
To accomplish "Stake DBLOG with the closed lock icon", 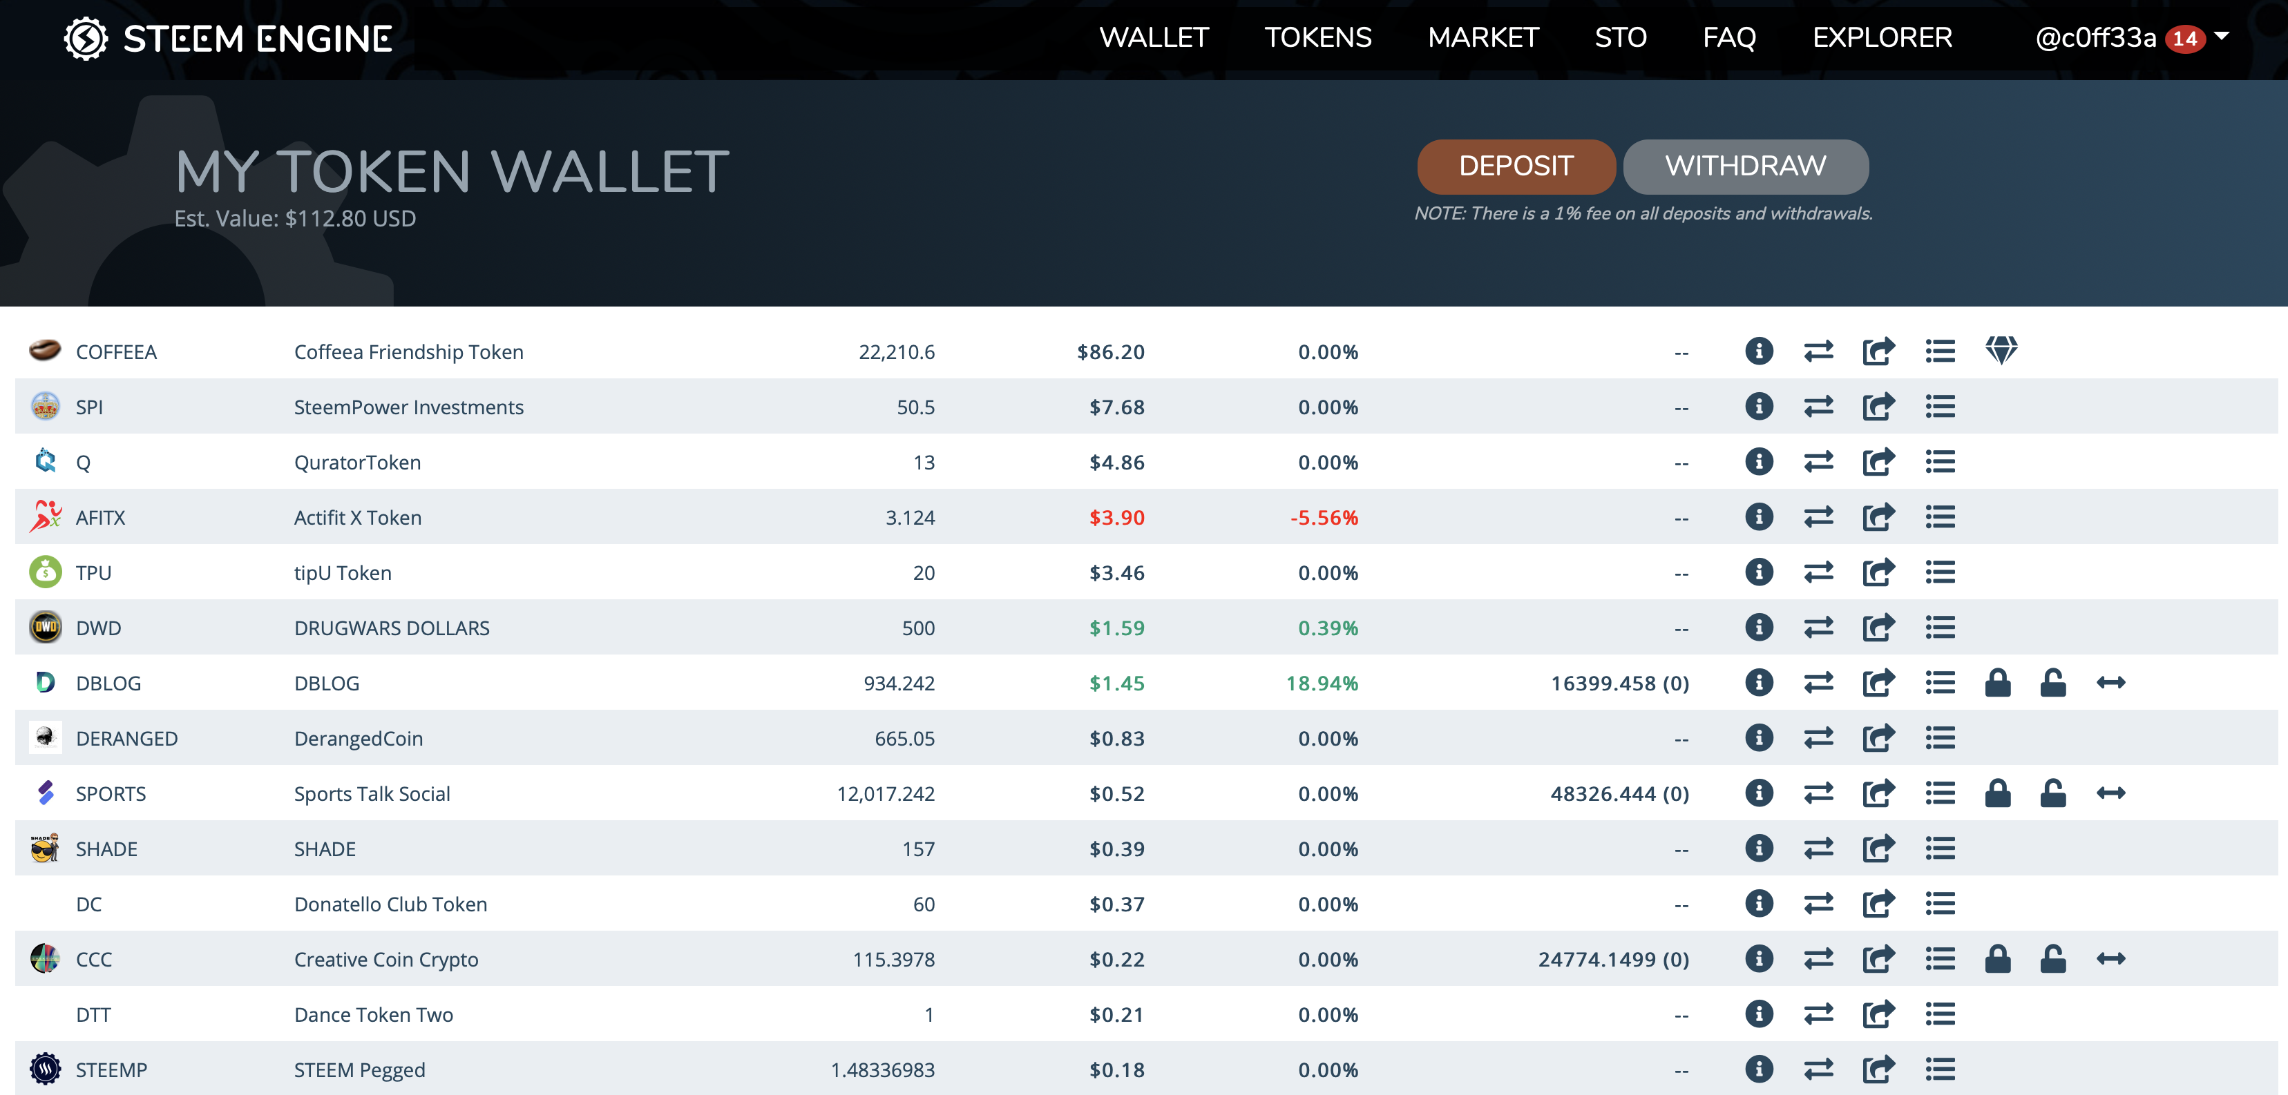I will click(x=1998, y=682).
